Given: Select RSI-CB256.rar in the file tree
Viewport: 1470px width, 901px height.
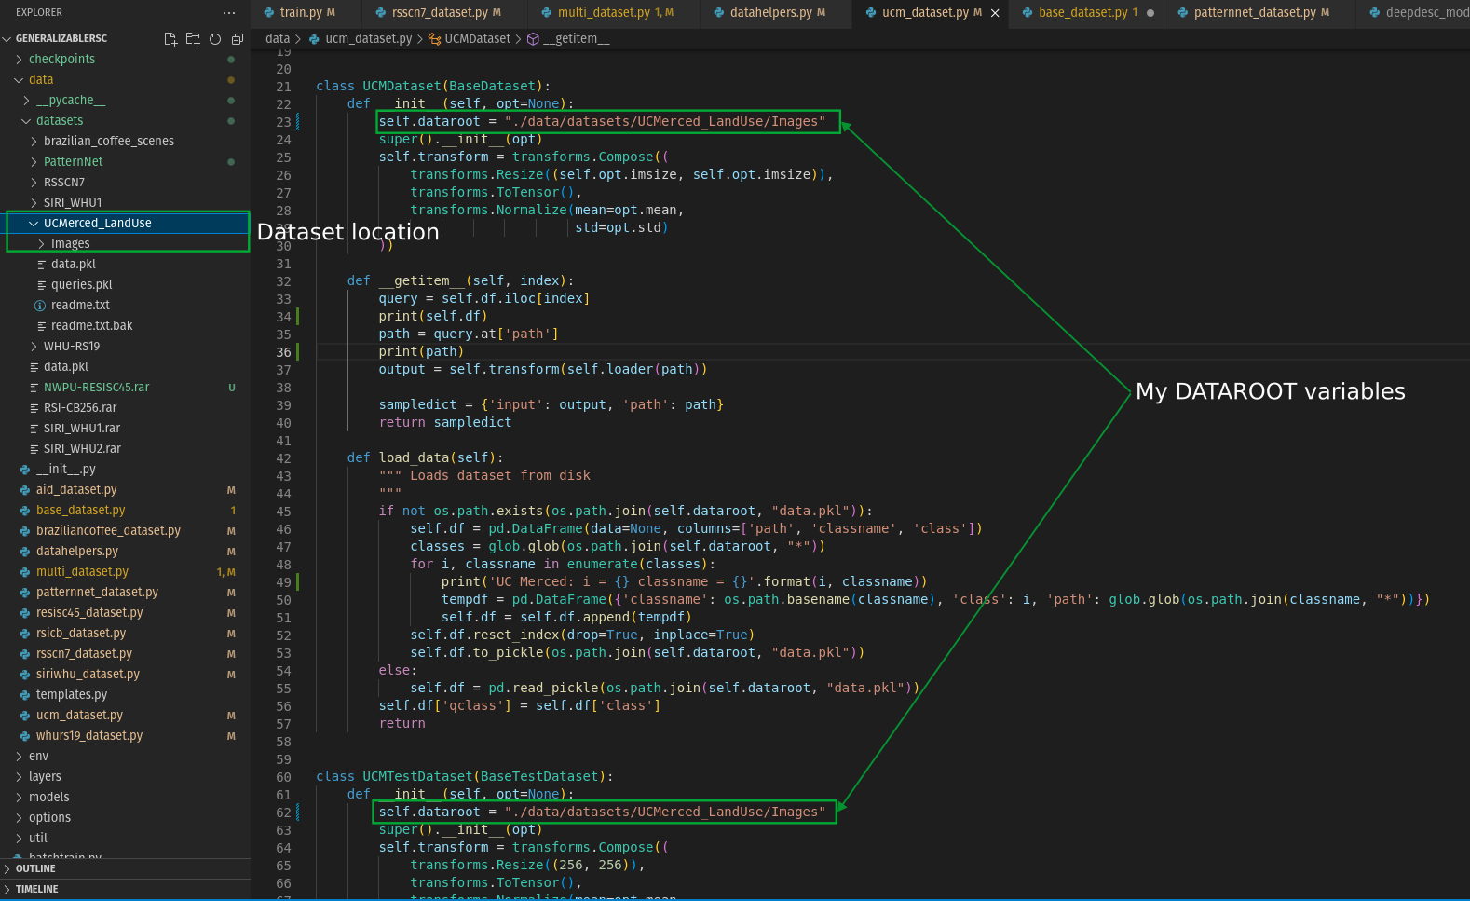Looking at the screenshot, I should pos(80,408).
